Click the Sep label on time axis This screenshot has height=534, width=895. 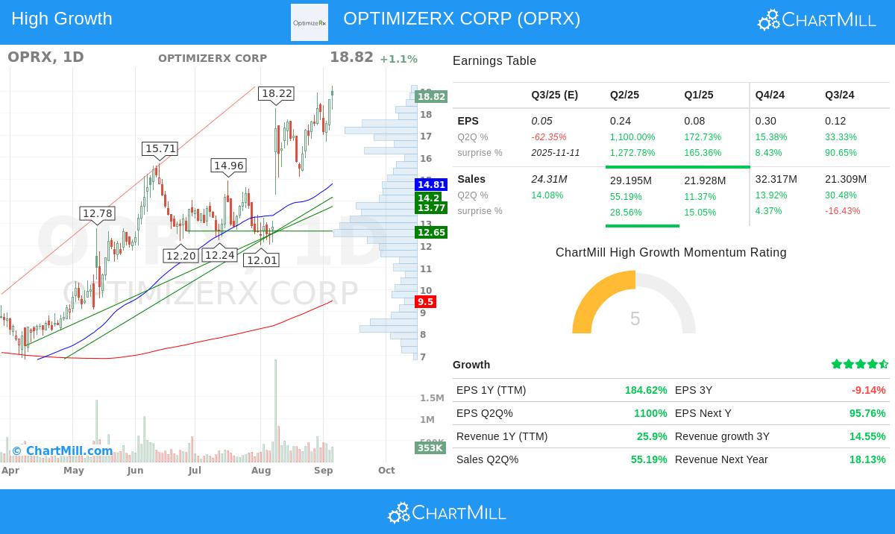coord(323,471)
